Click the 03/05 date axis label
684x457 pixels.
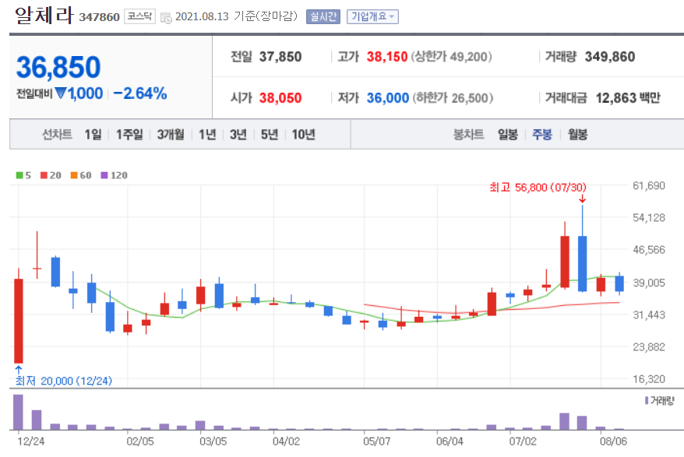pyautogui.click(x=213, y=441)
